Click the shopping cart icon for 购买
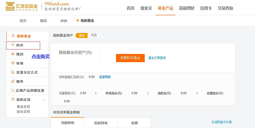The image size is (255, 128). (x=12, y=45)
